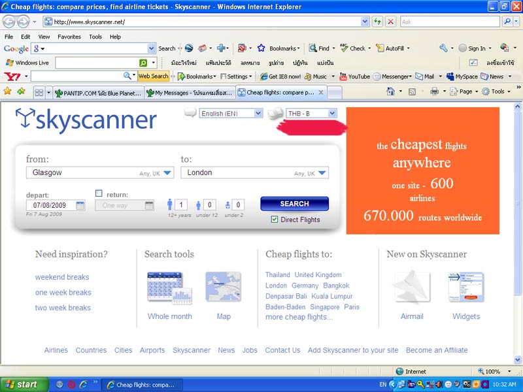The image size is (523, 392).
Task: Click the Home house icon in command bar
Action: coord(390,91)
